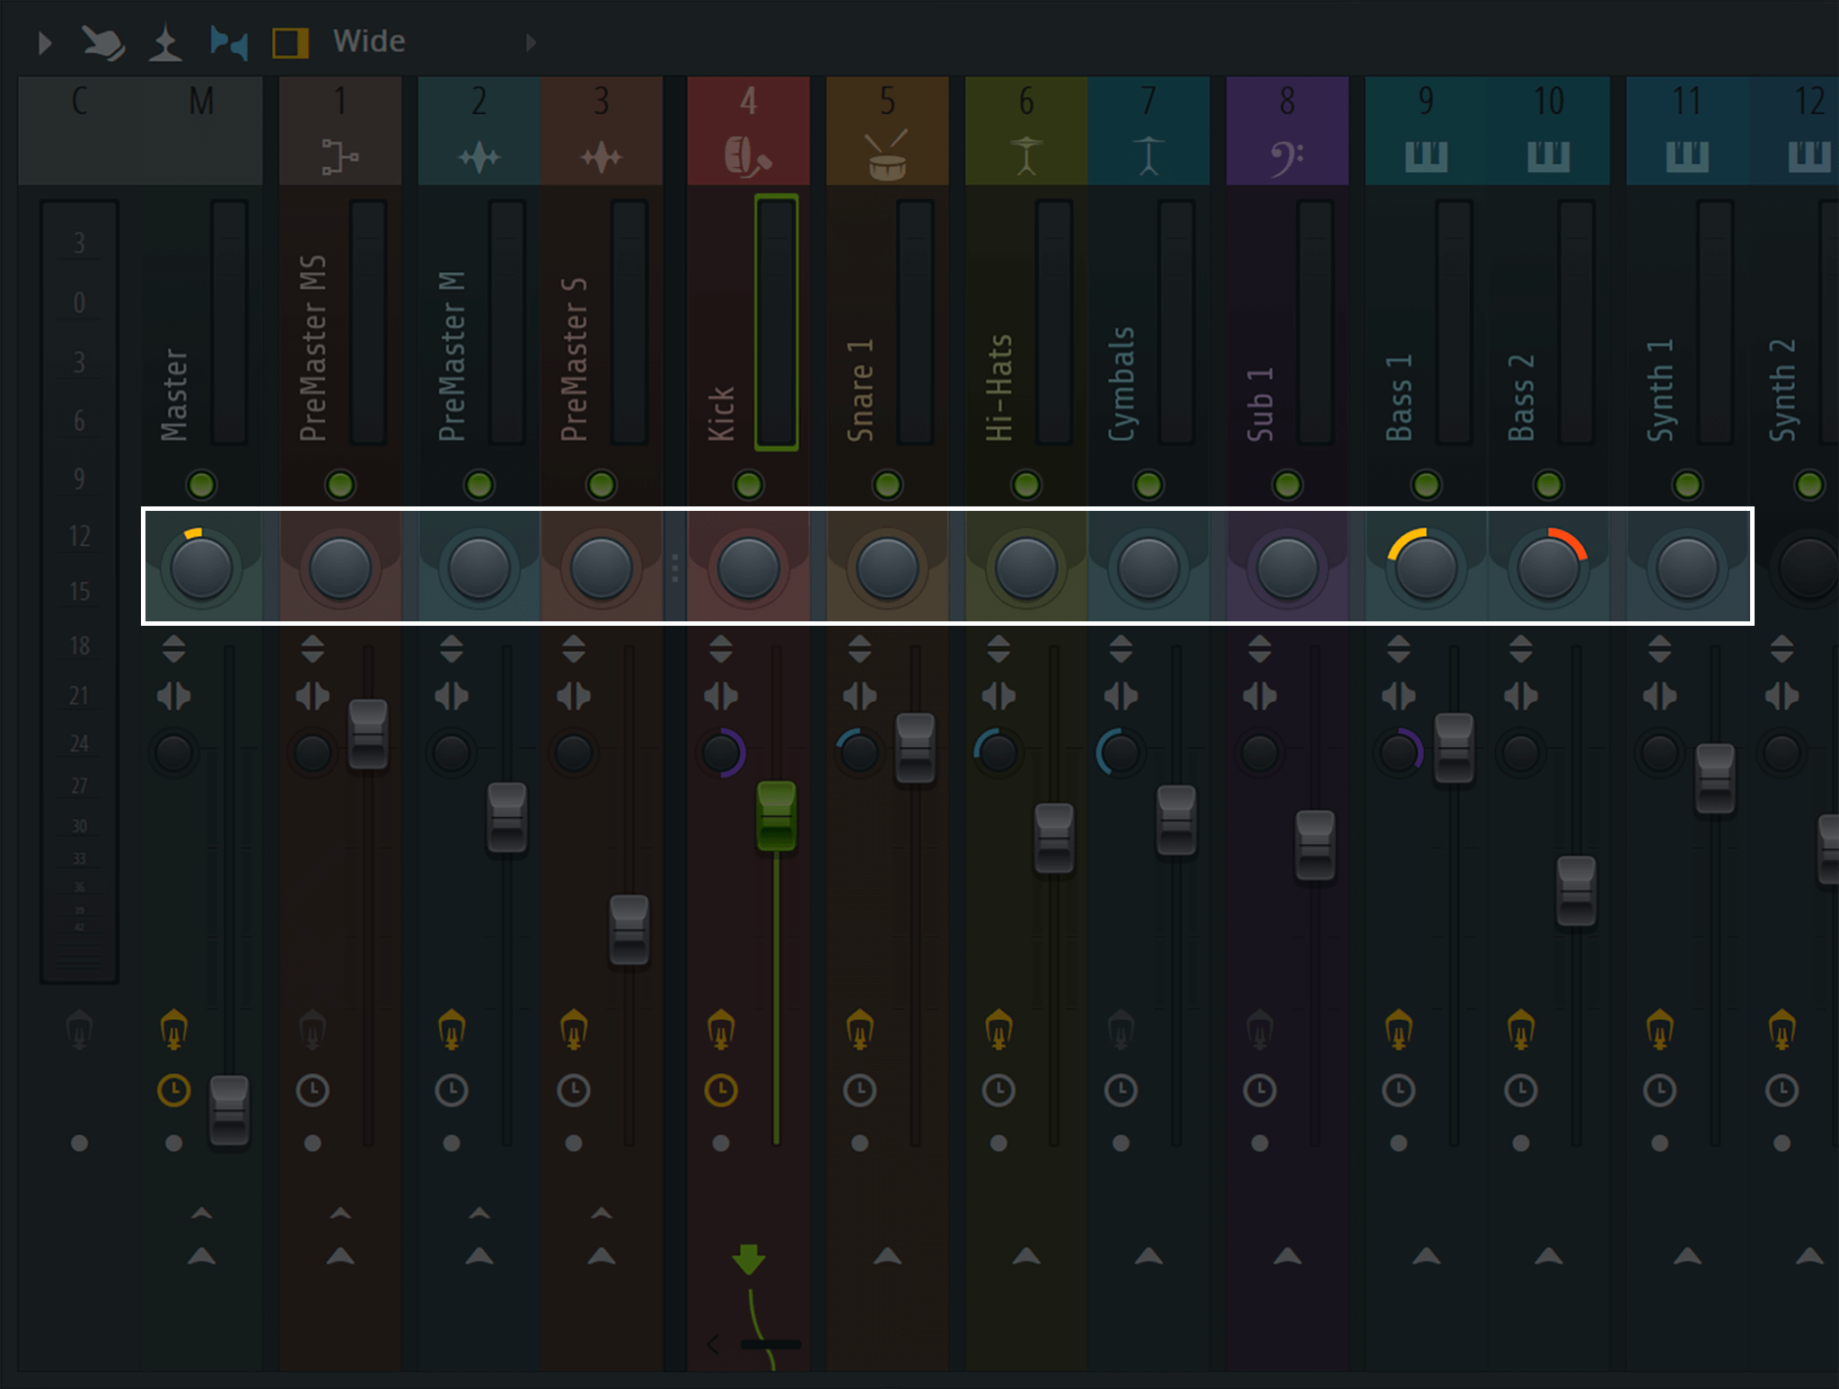The width and height of the screenshot is (1839, 1389).
Task: Click send arrow under Hi-Hats track
Action: (1025, 1255)
